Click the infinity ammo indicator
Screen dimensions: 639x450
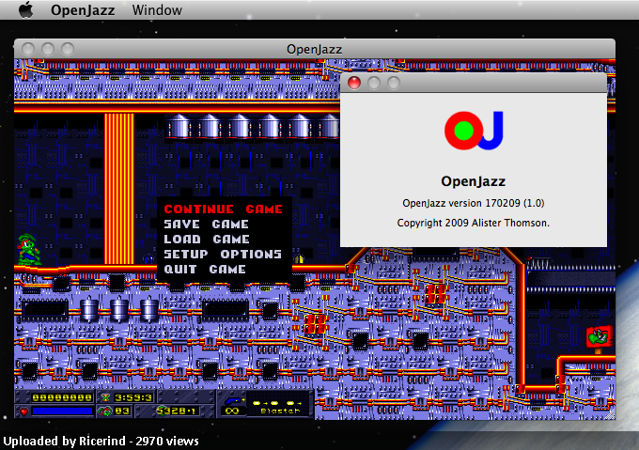point(232,411)
